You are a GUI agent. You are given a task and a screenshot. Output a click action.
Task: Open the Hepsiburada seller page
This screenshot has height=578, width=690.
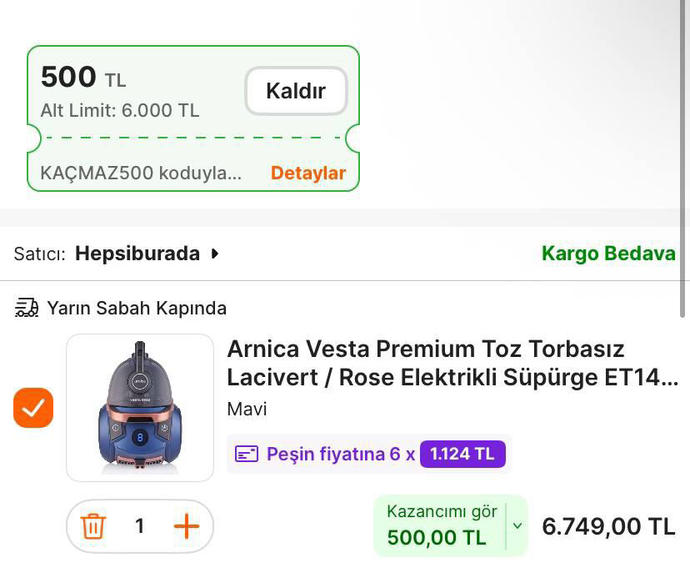pyautogui.click(x=137, y=254)
